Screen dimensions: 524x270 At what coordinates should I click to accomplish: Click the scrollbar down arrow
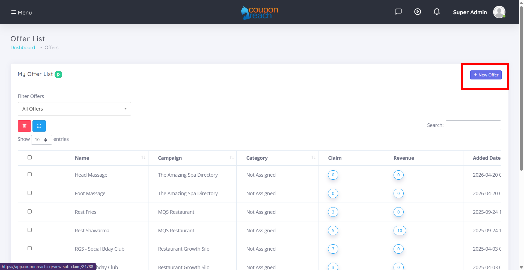[x=521, y=267]
